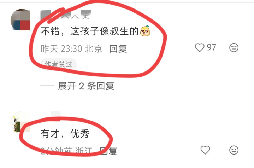Like the comment with 97 likes
The width and height of the screenshot is (254, 168).
199,47
